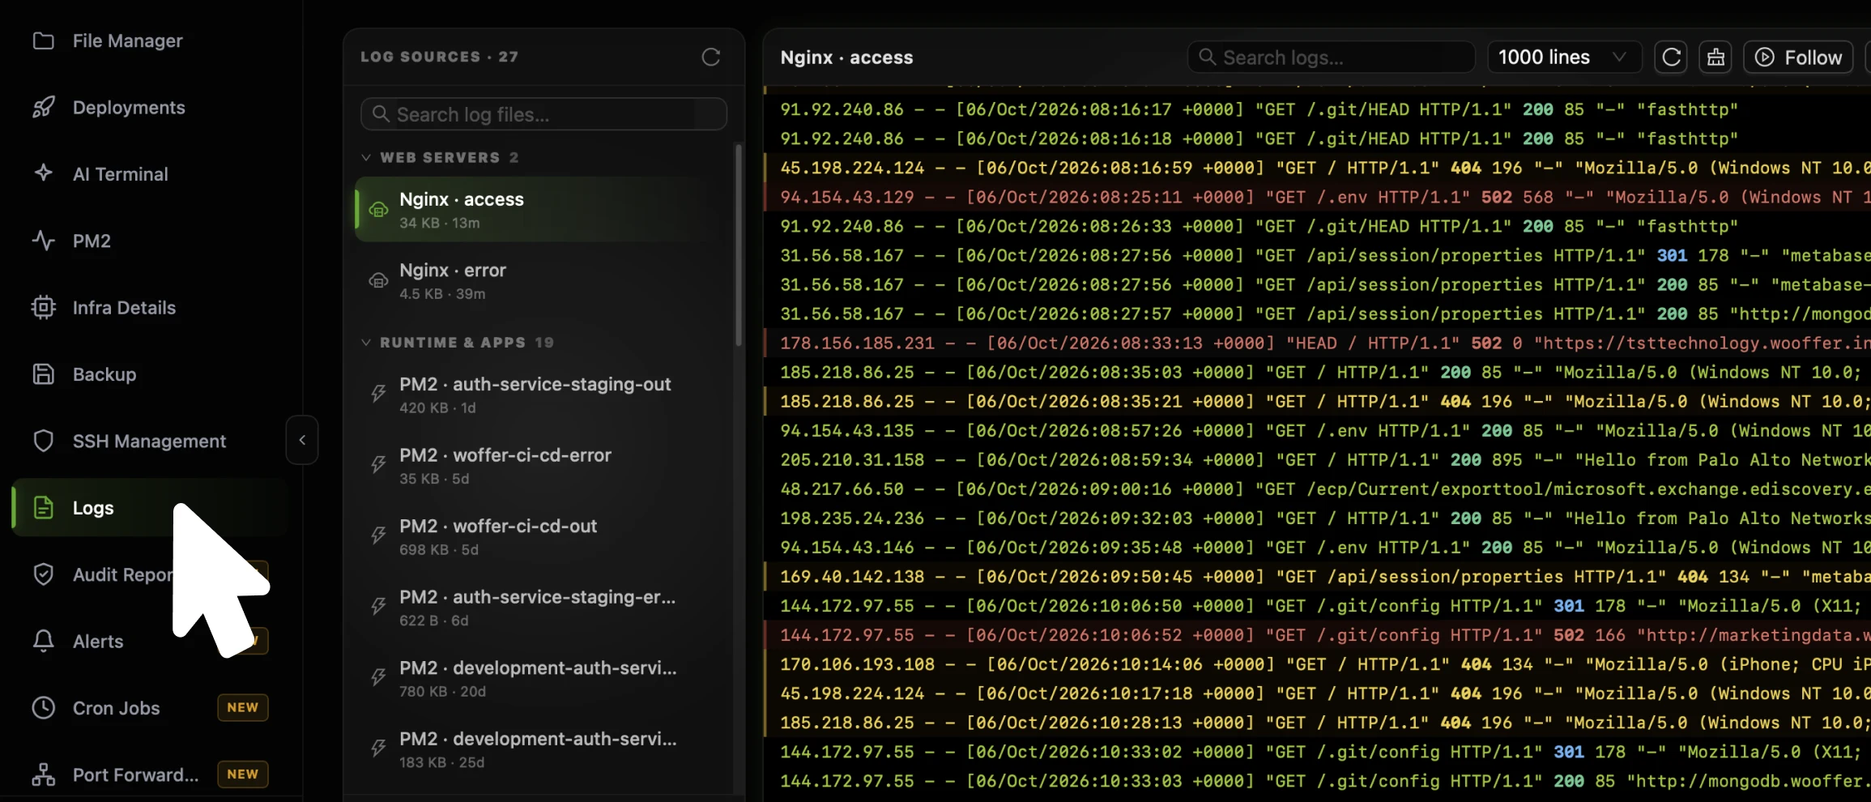This screenshot has height=802, width=1871.
Task: Click log line from 48.217.66.50
Action: [1318, 488]
